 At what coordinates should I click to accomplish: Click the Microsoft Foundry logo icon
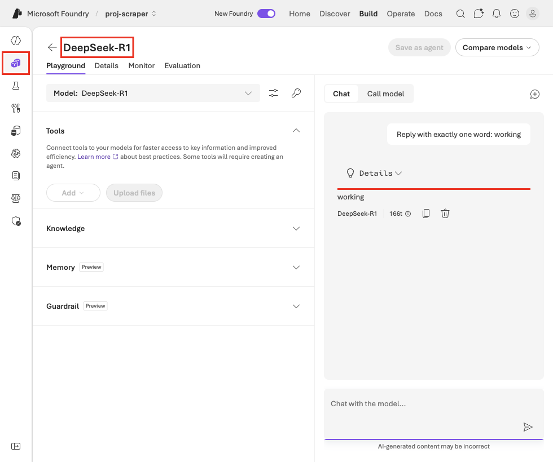(17, 14)
